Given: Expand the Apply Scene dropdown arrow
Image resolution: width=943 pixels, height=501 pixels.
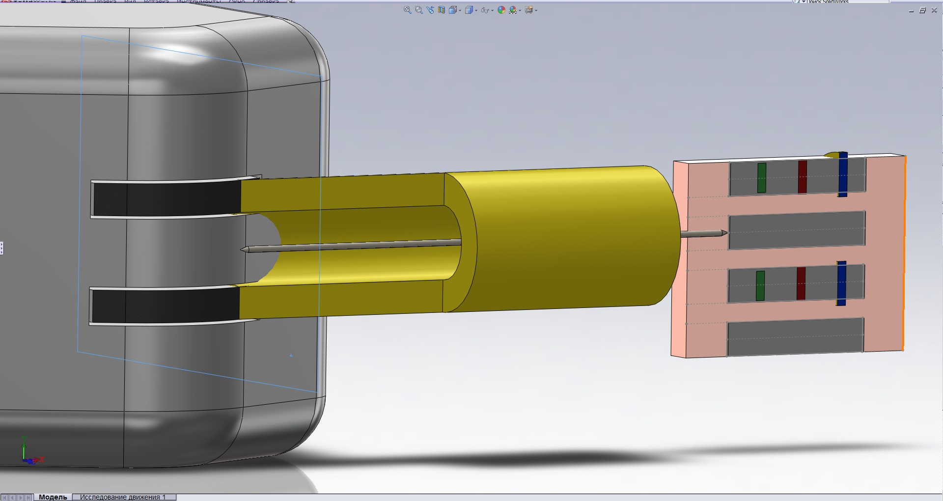Looking at the screenshot, I should [520, 10].
